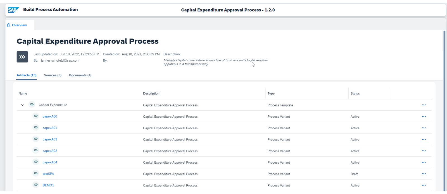Open the capexA03 process variant link

pos(50,139)
